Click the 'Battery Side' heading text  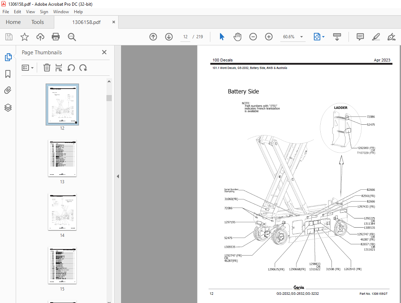(243, 91)
